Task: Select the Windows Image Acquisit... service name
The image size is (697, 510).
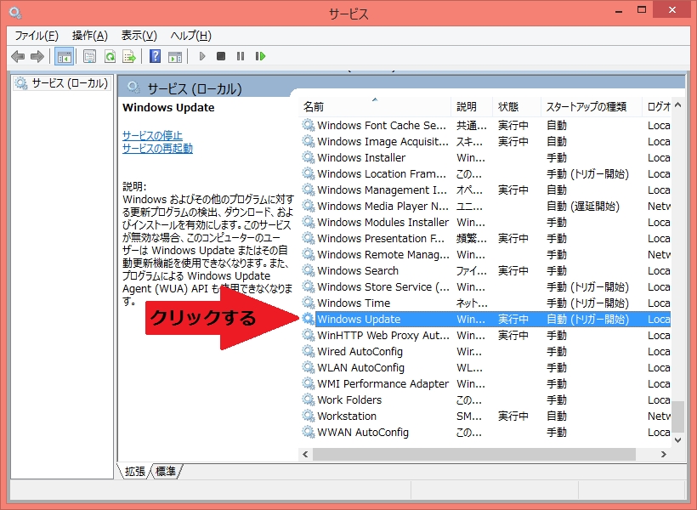Action: [x=382, y=141]
